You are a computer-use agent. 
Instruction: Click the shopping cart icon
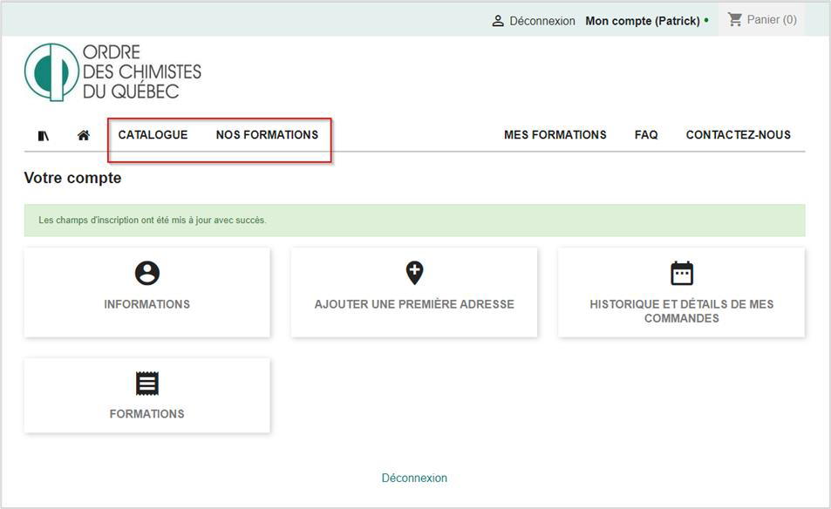click(735, 19)
